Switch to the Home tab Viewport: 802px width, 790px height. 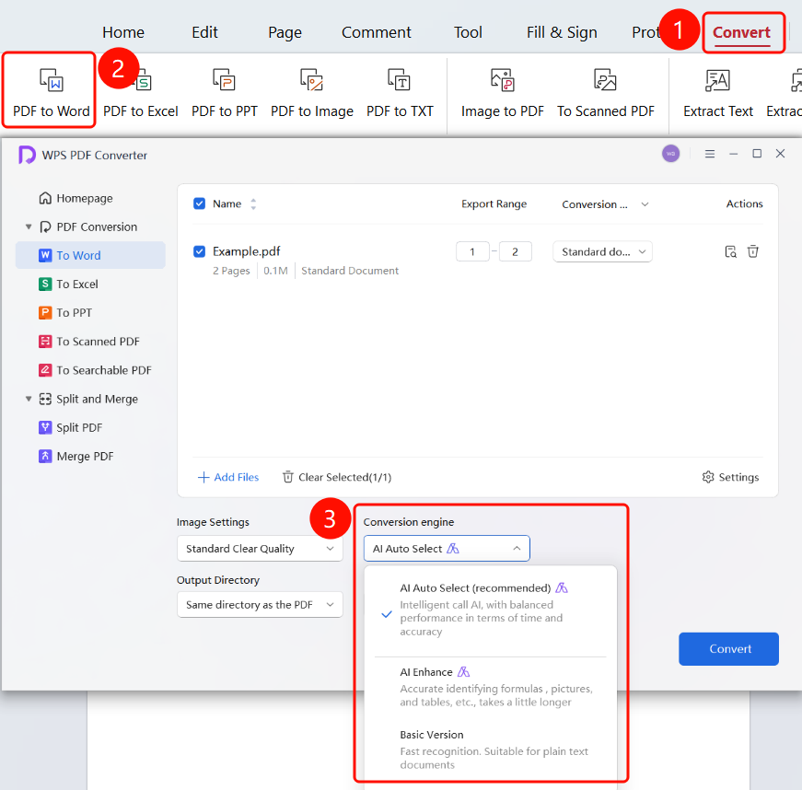coord(123,32)
